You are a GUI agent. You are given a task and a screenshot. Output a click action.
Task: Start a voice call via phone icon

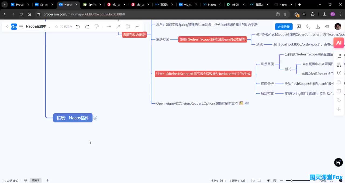tap(308, 27)
